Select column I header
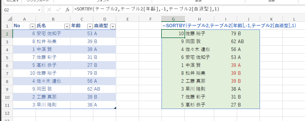This screenshot has height=121, width=305. click(x=225, y=19)
